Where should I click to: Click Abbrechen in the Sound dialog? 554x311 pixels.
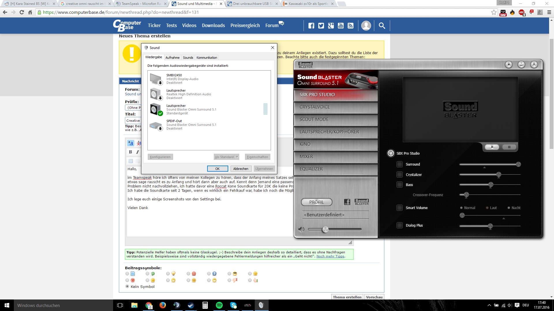241,169
